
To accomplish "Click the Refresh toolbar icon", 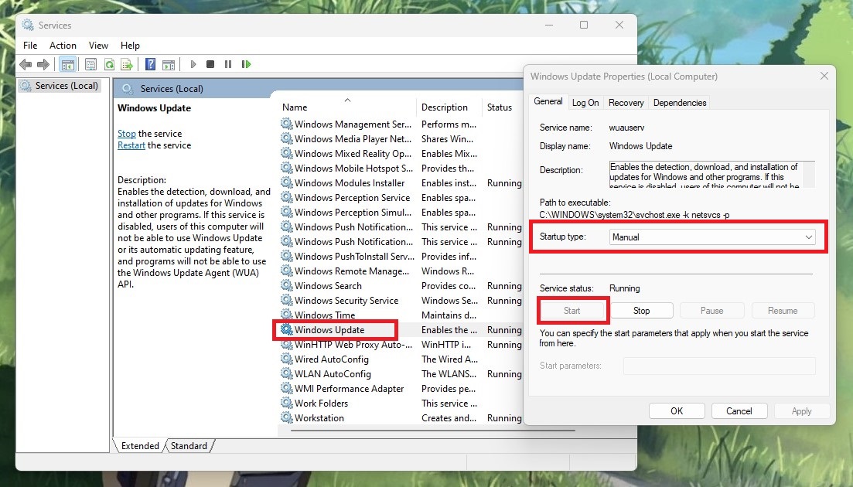I will (109, 65).
